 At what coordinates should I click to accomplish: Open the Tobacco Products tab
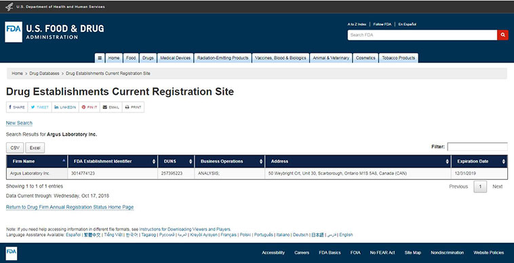[x=398, y=58]
